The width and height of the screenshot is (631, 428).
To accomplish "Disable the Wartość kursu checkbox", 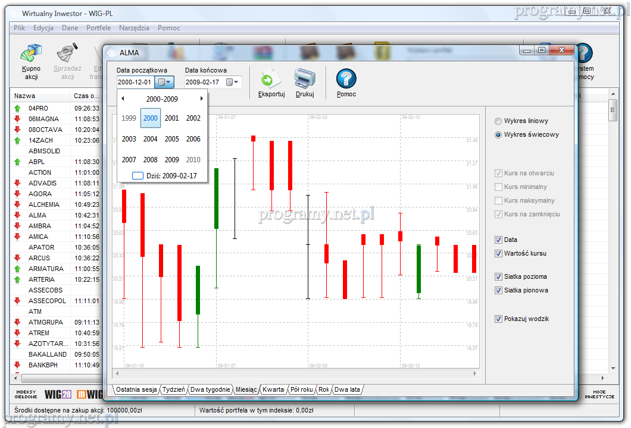I will point(498,254).
